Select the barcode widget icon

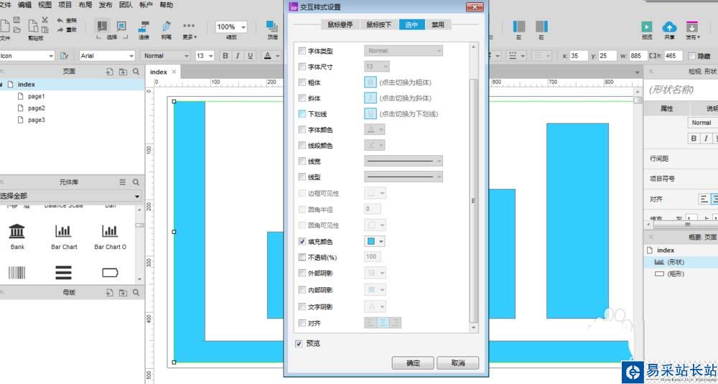(x=17, y=273)
